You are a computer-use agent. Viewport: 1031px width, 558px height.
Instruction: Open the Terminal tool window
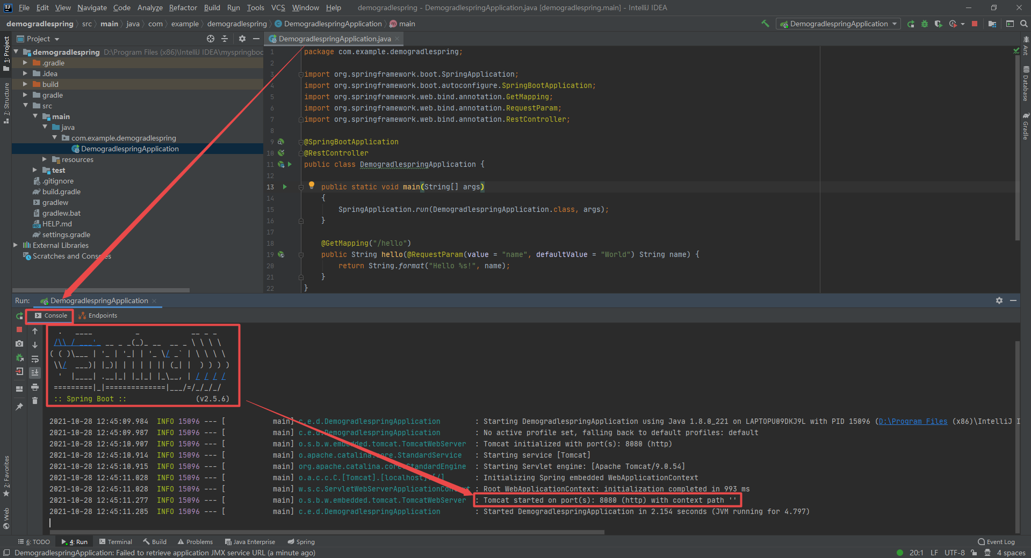point(115,542)
